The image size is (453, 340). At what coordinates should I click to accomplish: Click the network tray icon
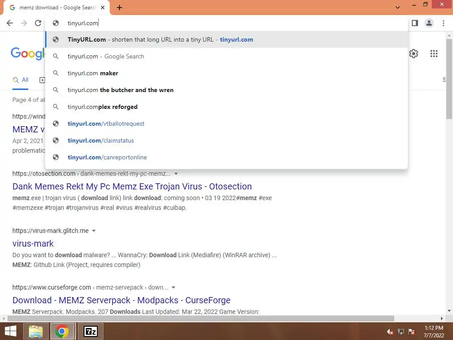tap(401, 332)
